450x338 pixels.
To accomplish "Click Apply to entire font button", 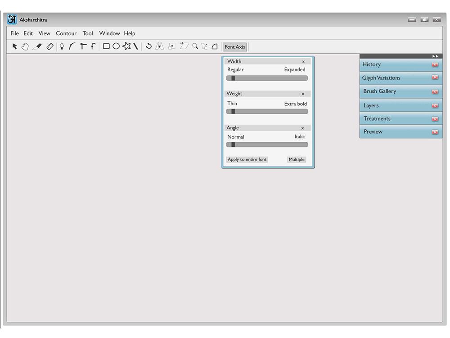I will (x=247, y=160).
